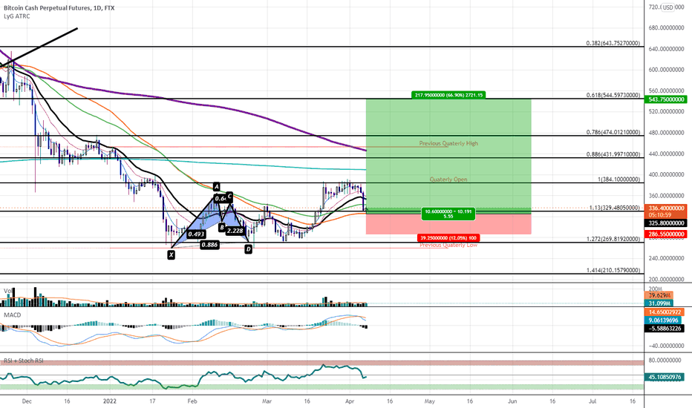
Task: Click the 1.13(329.48050000) Fibonacci label
Action: tap(614, 208)
